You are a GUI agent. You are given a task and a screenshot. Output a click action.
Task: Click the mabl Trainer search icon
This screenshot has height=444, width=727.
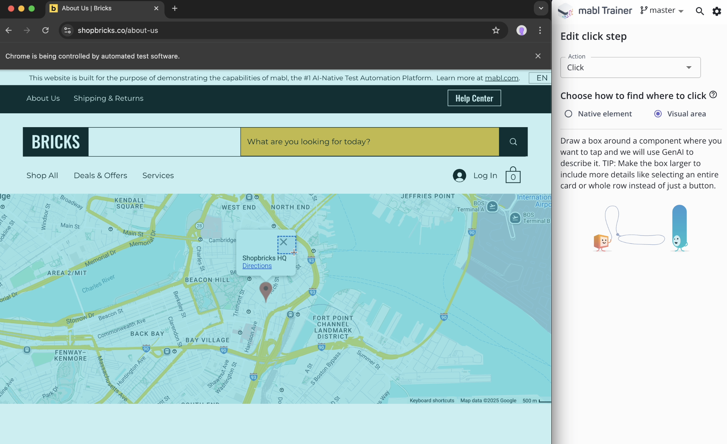point(700,11)
